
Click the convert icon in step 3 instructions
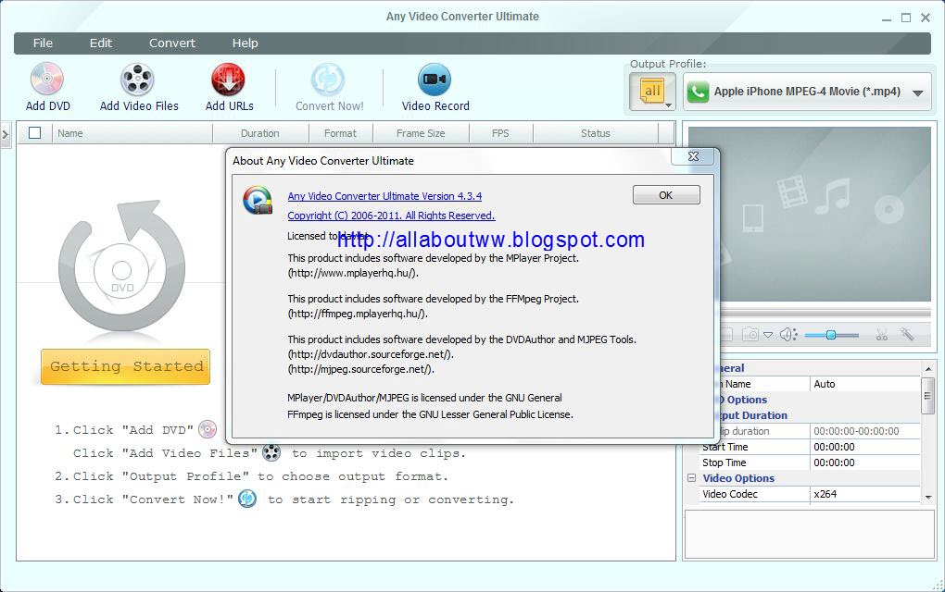(x=247, y=499)
